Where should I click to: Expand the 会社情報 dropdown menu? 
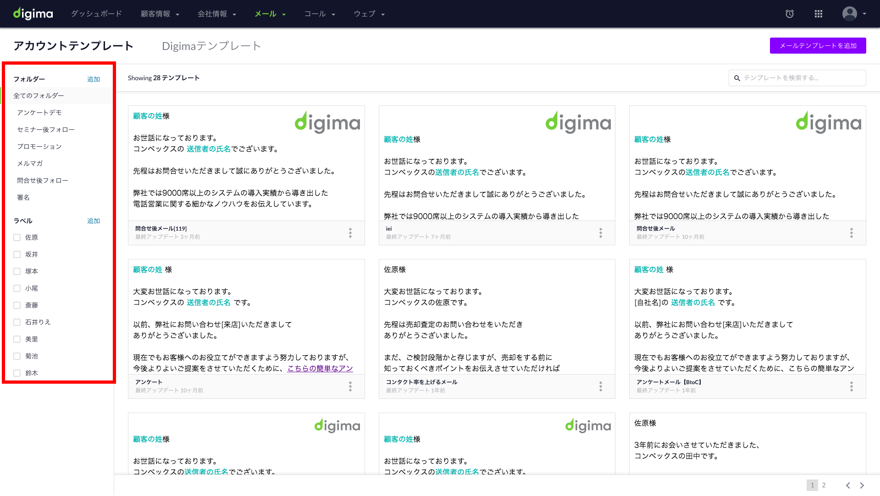coord(217,14)
